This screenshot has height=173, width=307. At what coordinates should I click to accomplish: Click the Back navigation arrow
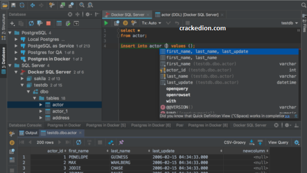(x=33, y=5)
